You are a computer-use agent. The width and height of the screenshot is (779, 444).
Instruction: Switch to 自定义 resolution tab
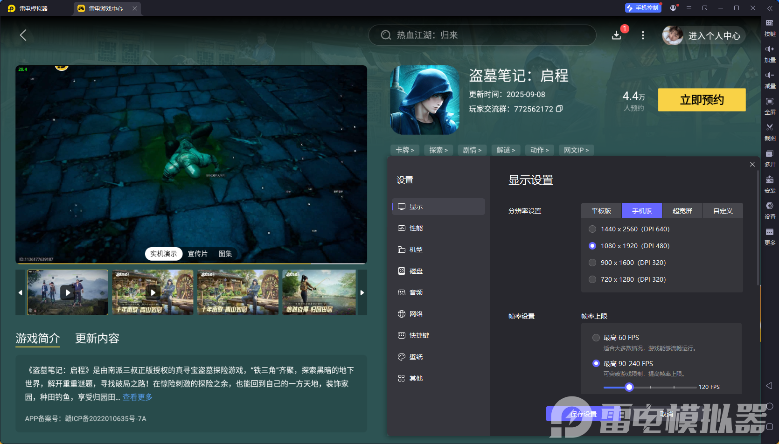point(723,211)
